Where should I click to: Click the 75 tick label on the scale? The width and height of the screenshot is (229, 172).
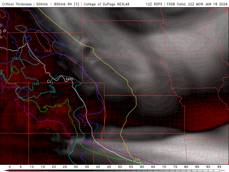pos(175,167)
